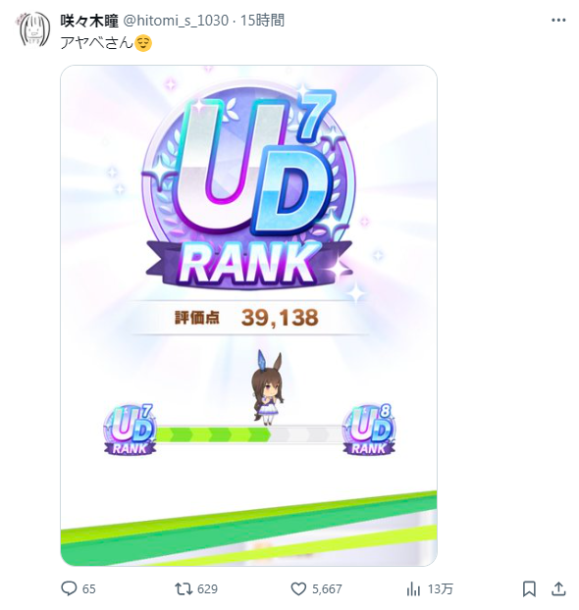The width and height of the screenshot is (579, 610).
Task: Click the 629 repost count
Action: pos(207,589)
